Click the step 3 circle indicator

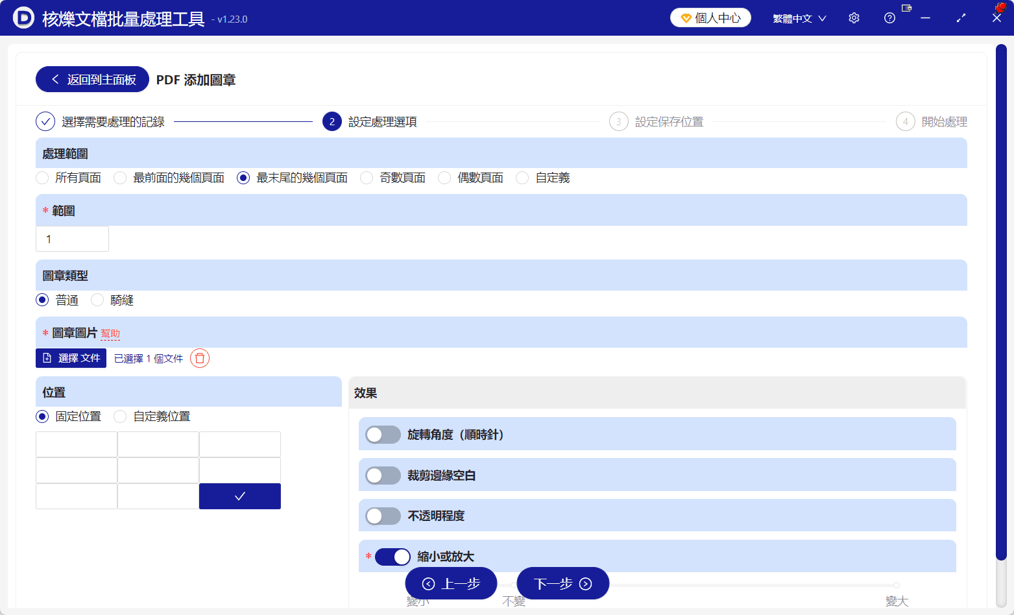click(619, 121)
